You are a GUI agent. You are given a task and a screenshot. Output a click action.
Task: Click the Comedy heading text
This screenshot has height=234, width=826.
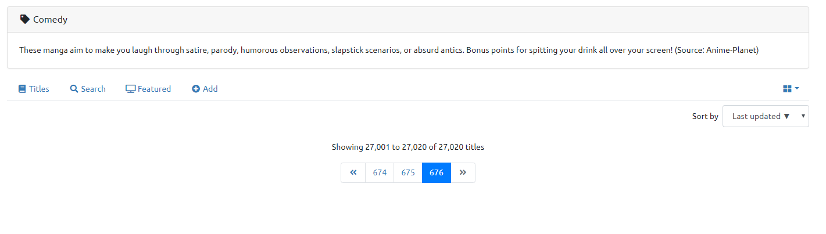50,20
